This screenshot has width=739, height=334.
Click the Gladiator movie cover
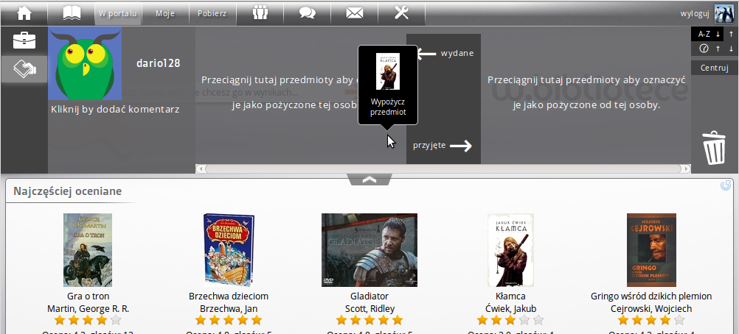click(369, 249)
